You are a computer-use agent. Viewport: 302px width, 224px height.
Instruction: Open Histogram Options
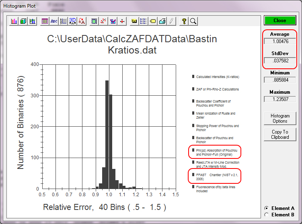(280, 118)
